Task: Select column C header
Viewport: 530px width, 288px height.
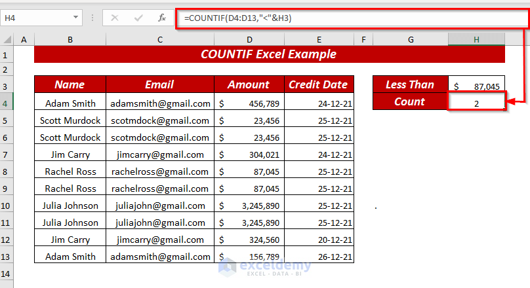Action: tap(160, 40)
